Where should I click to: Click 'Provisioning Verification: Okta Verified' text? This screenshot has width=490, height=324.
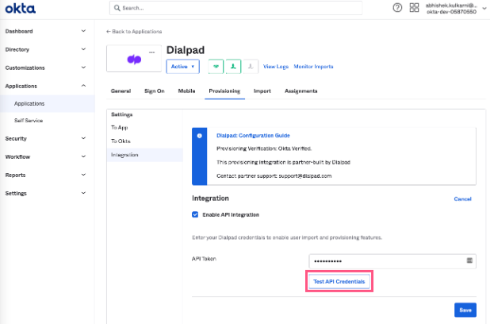pos(264,148)
